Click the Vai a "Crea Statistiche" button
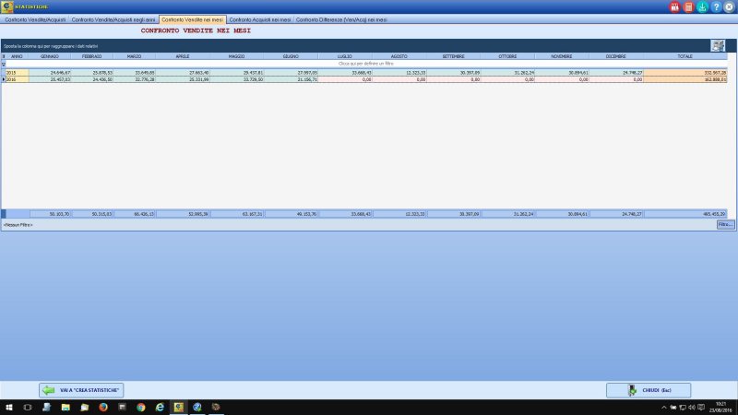Image resolution: width=738 pixels, height=415 pixels. click(x=81, y=390)
